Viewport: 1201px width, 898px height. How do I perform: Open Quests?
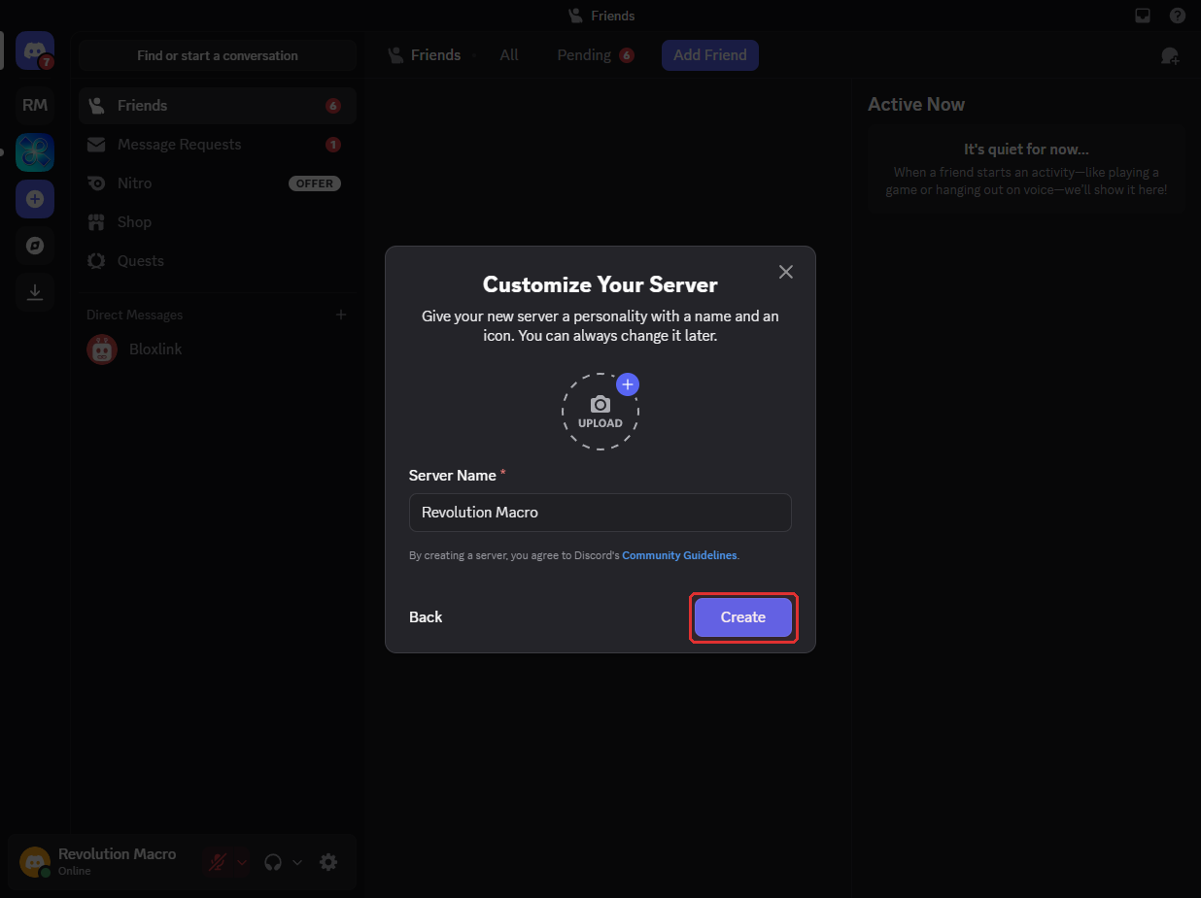tap(218, 261)
